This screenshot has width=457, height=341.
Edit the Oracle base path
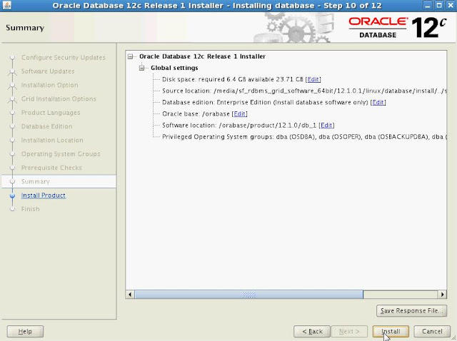240,114
